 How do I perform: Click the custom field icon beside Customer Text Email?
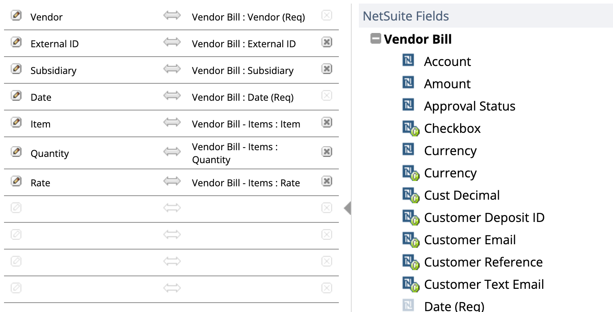[411, 284]
